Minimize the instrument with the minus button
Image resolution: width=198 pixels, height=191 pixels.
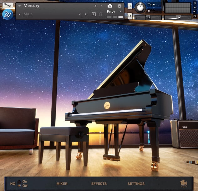click(195, 7)
